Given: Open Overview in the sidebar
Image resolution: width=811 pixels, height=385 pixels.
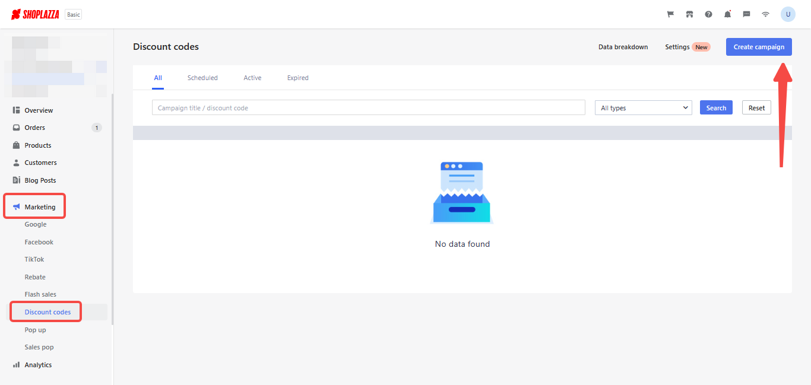Looking at the screenshot, I should pos(39,110).
